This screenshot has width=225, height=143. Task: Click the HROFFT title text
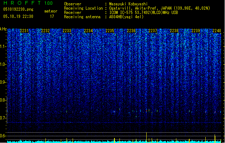pos(22,3)
